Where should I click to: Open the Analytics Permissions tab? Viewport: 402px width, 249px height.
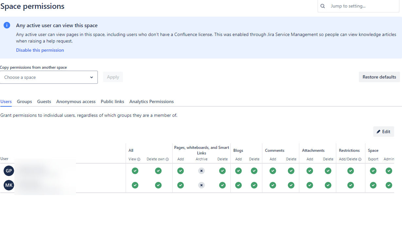click(x=151, y=101)
